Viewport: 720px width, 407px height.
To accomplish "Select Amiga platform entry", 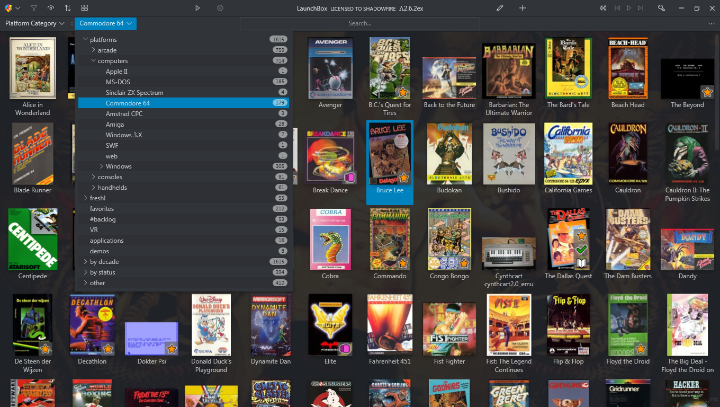I will click(x=183, y=125).
